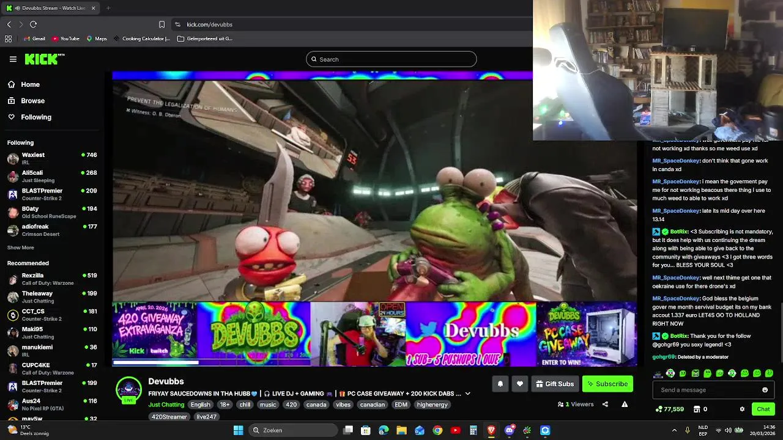The image size is (783, 440).
Task: Open a new browser tab
Action: (108, 8)
